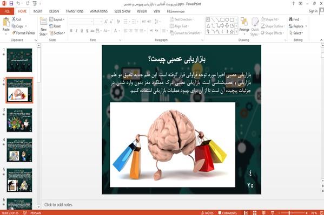Screen dimensions: 324x215
Task: Click Decrease Font Size icon
Action: 111,22
